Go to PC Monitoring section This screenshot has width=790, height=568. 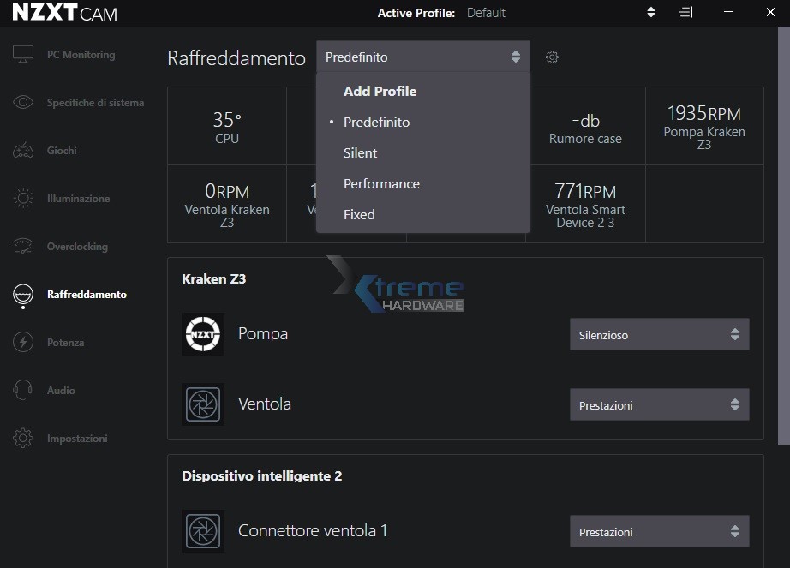click(x=81, y=55)
